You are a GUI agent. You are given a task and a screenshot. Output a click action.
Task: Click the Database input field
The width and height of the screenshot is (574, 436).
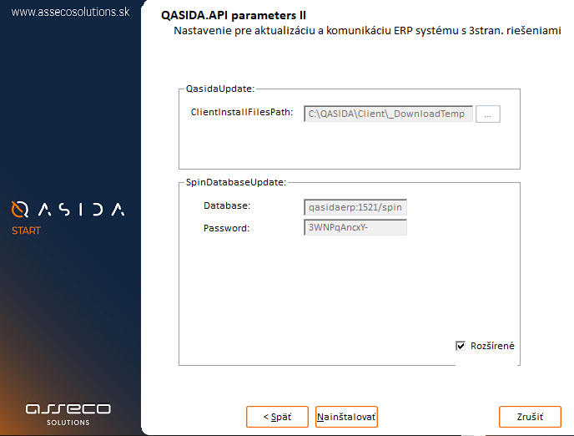(355, 207)
